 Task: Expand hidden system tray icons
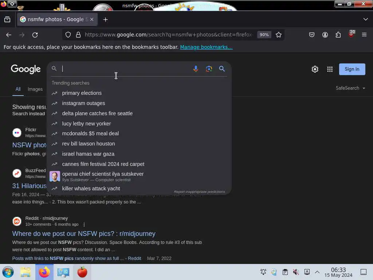[x=317, y=272]
